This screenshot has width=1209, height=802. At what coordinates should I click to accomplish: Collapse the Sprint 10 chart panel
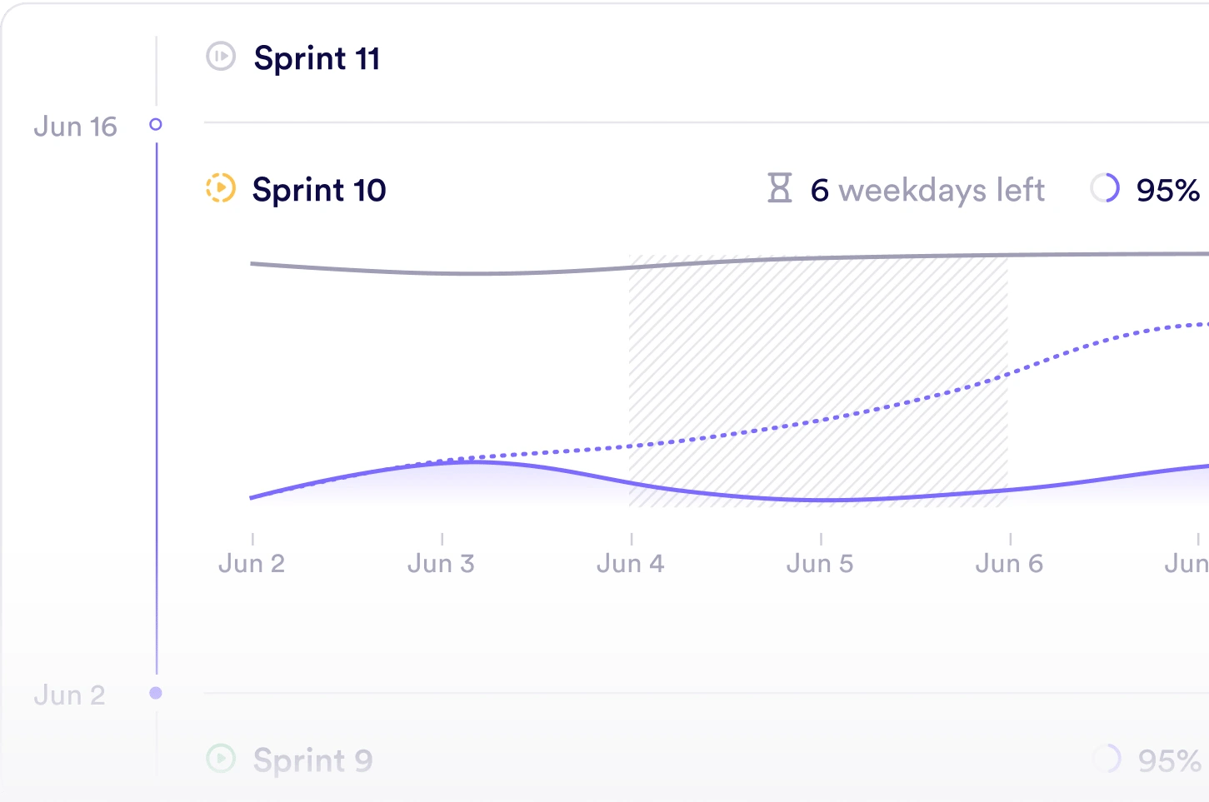pyautogui.click(x=319, y=190)
